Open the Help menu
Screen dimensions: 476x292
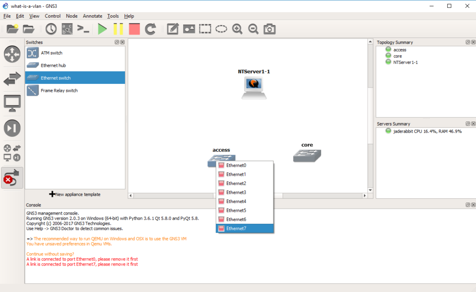point(129,16)
